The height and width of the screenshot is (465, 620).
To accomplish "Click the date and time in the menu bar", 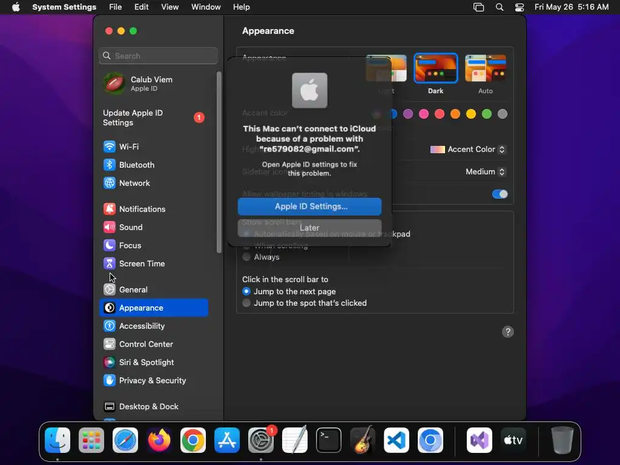I will tap(572, 7).
